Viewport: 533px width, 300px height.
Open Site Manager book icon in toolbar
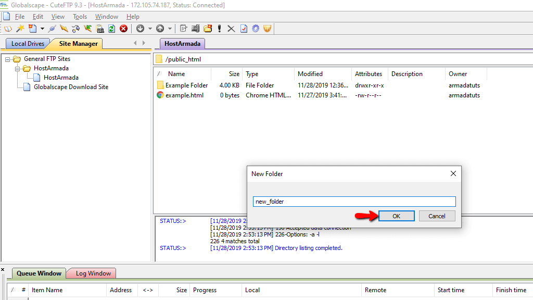click(8, 29)
